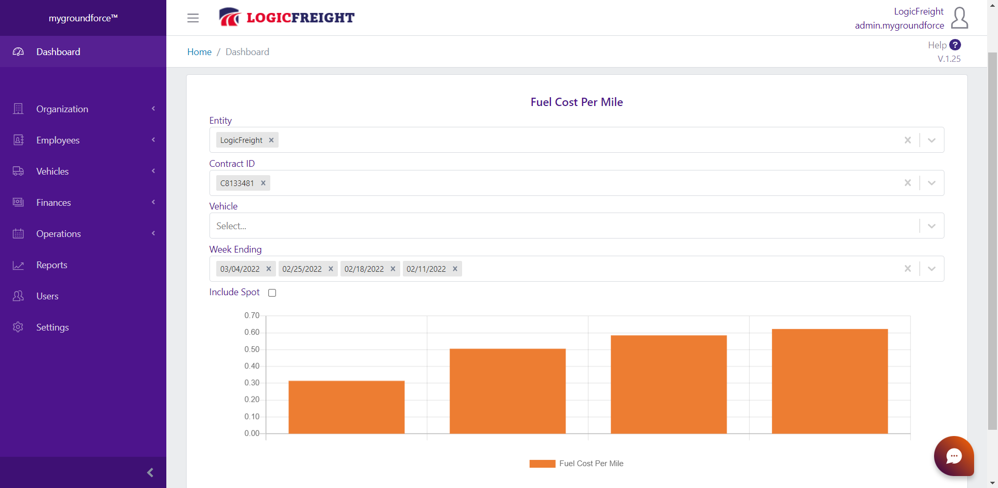Expand the Vehicles menu chevron
Screen dimensions: 998x488
click(x=153, y=171)
